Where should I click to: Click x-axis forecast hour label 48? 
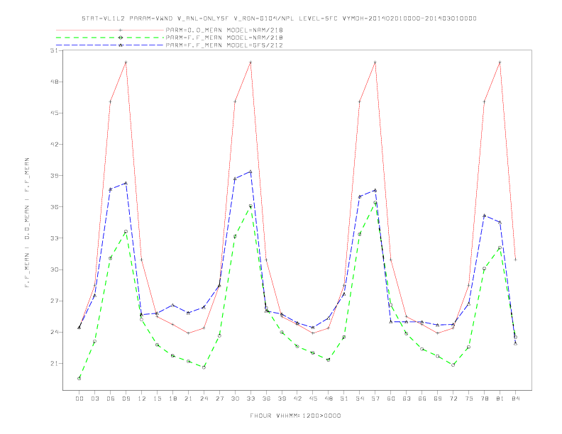pyautogui.click(x=329, y=399)
